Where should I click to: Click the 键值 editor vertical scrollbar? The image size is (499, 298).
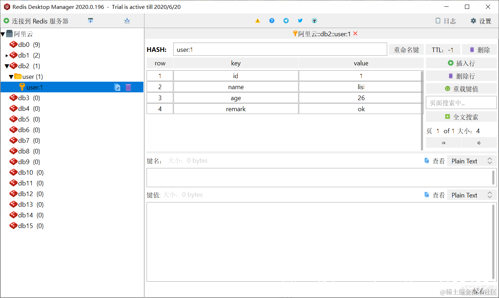(494, 242)
